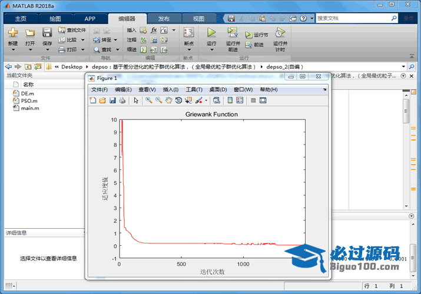Click the uncomment icon beside percent
Image resolution: width=421 pixels, height=294 pixels.
pos(154,40)
